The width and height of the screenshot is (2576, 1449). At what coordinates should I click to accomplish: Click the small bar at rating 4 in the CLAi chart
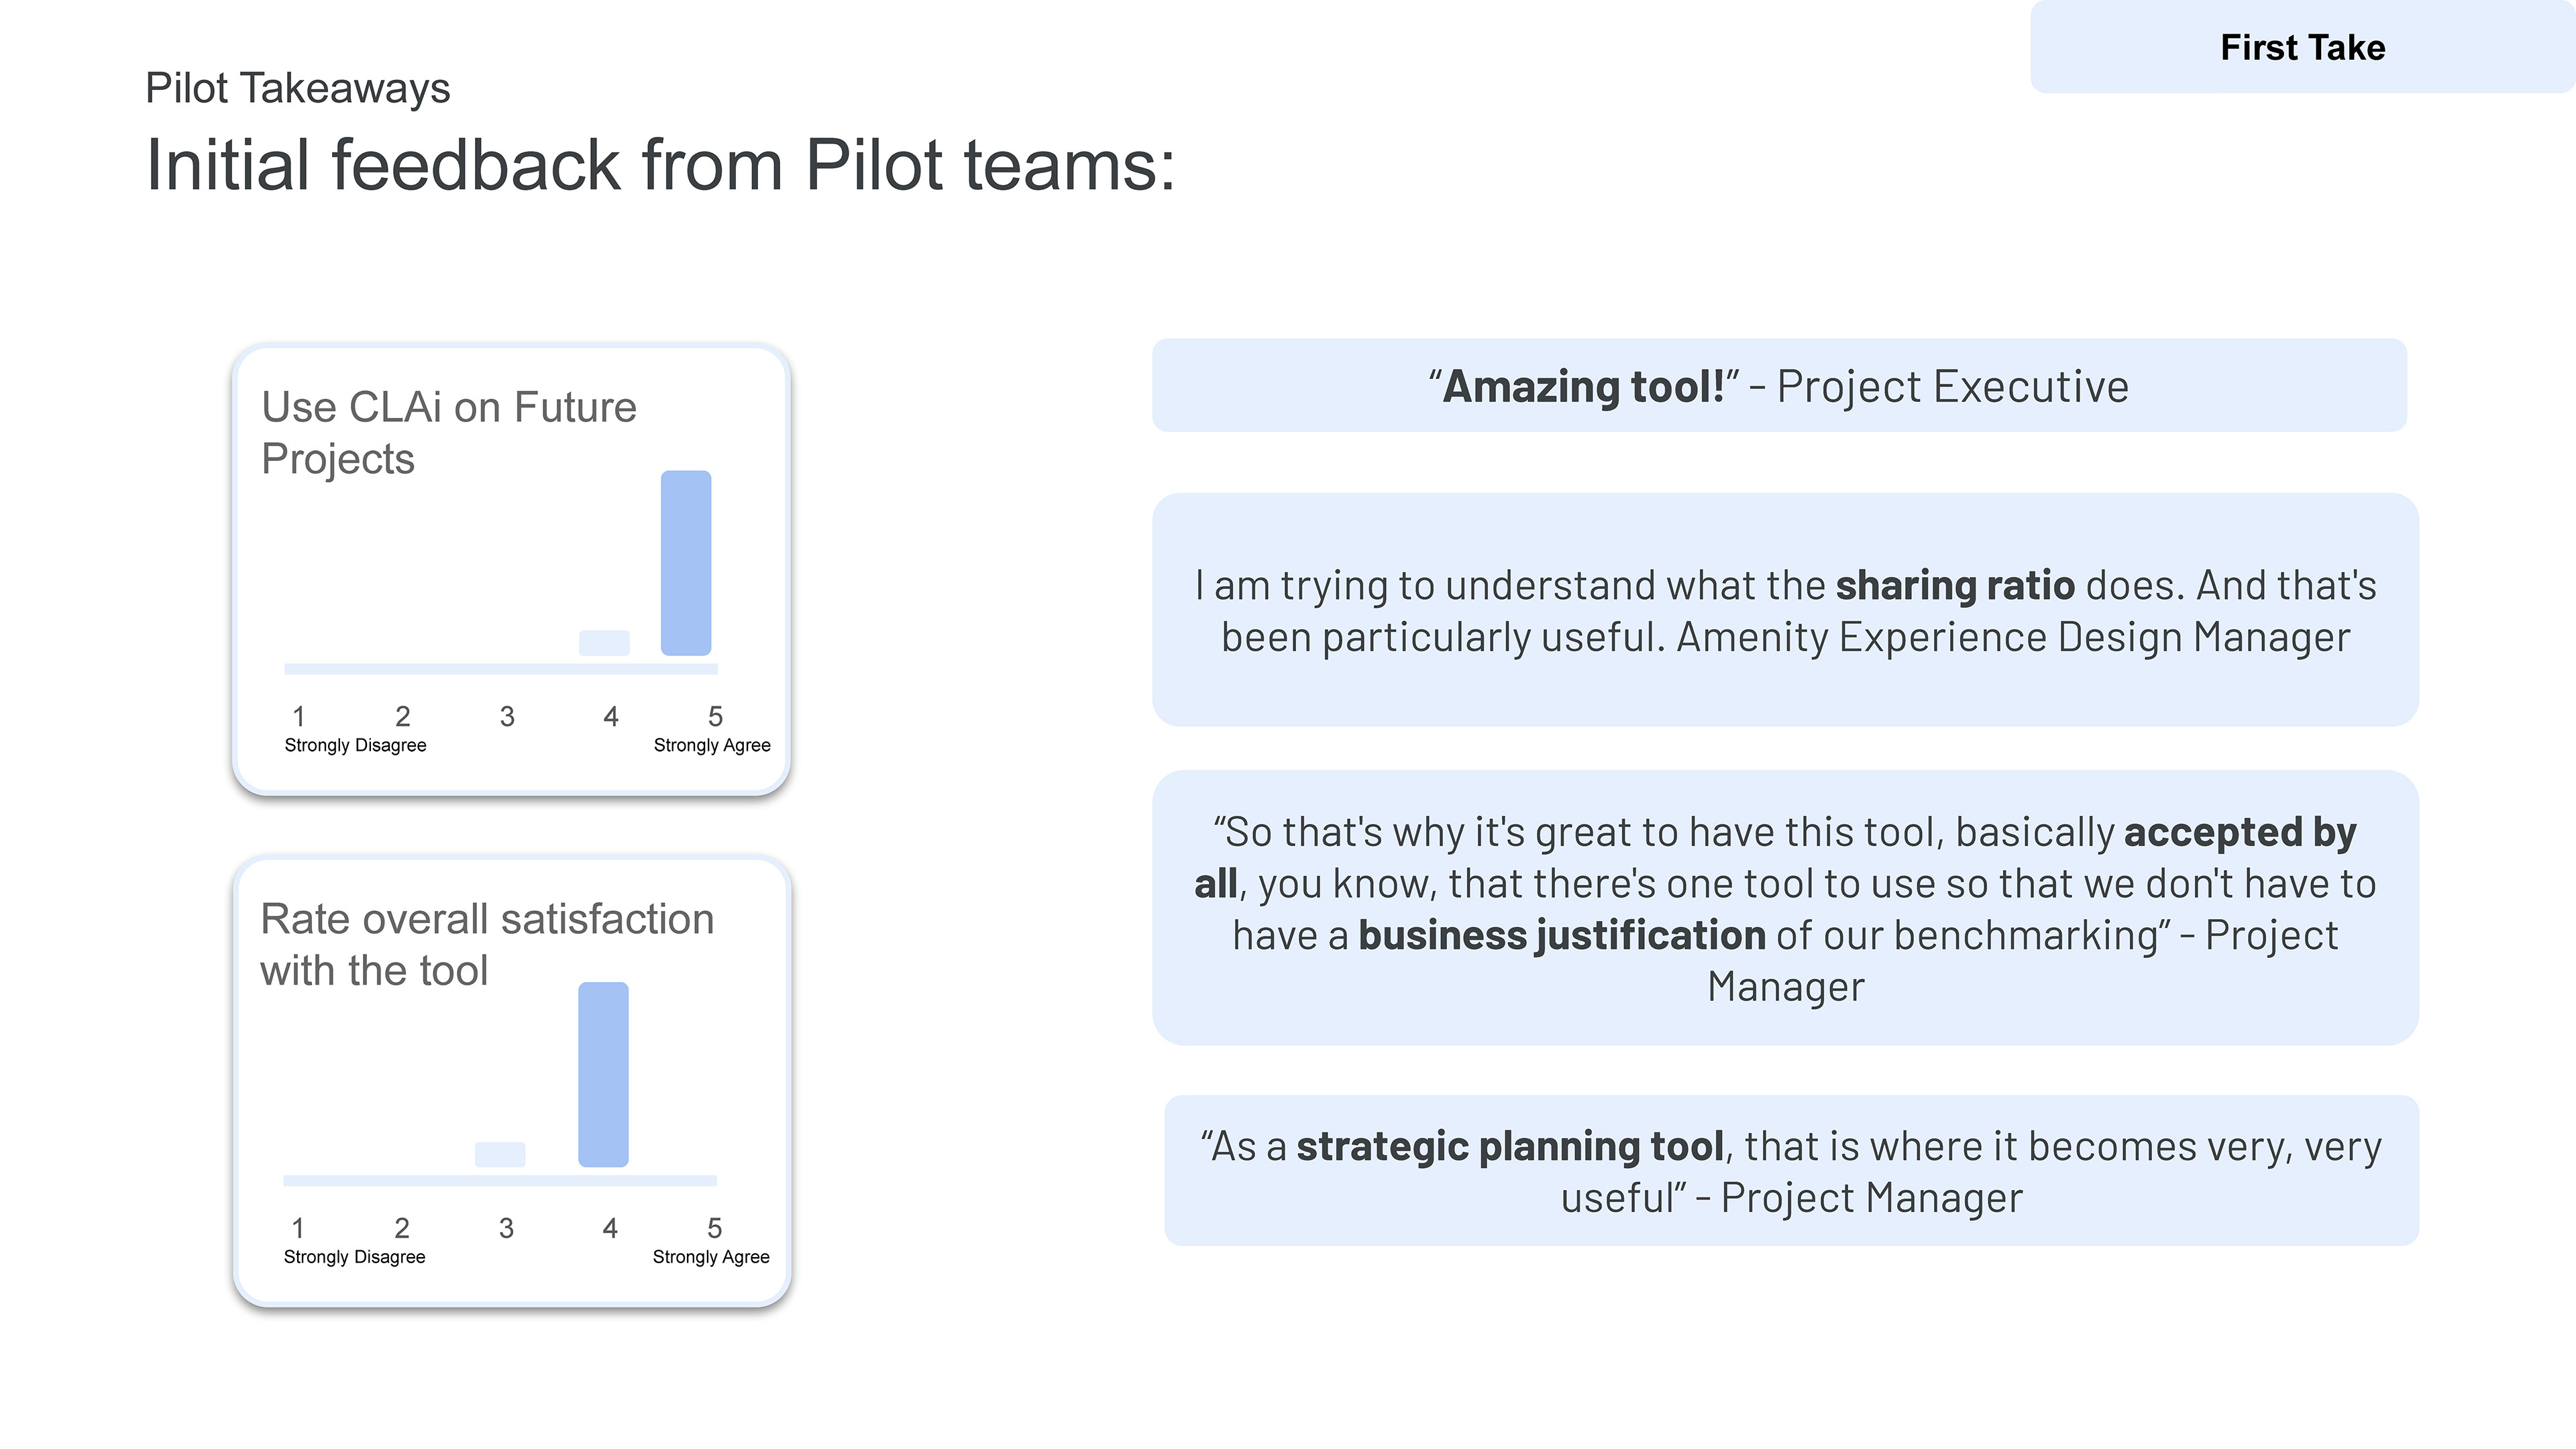pyautogui.click(x=604, y=643)
